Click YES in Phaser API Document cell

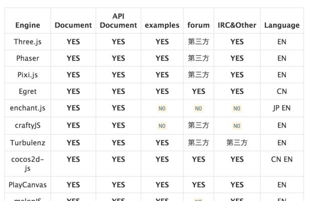click(119, 58)
